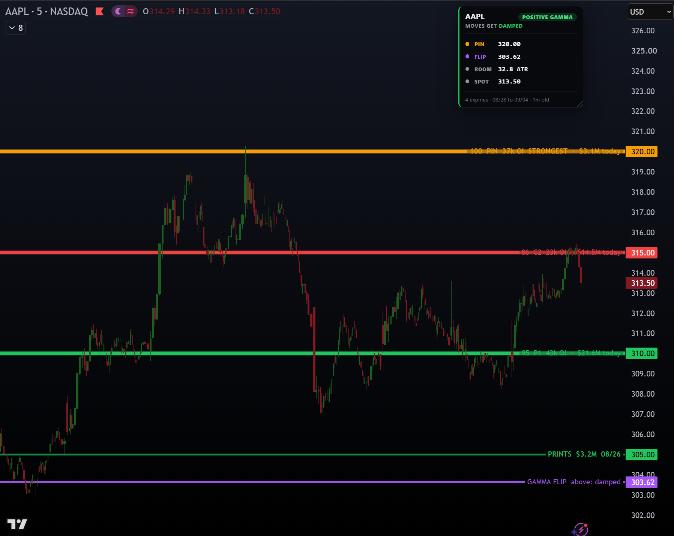674x536 pixels.
Task: Select the AAPL symbol title in header
Action: 17,12
